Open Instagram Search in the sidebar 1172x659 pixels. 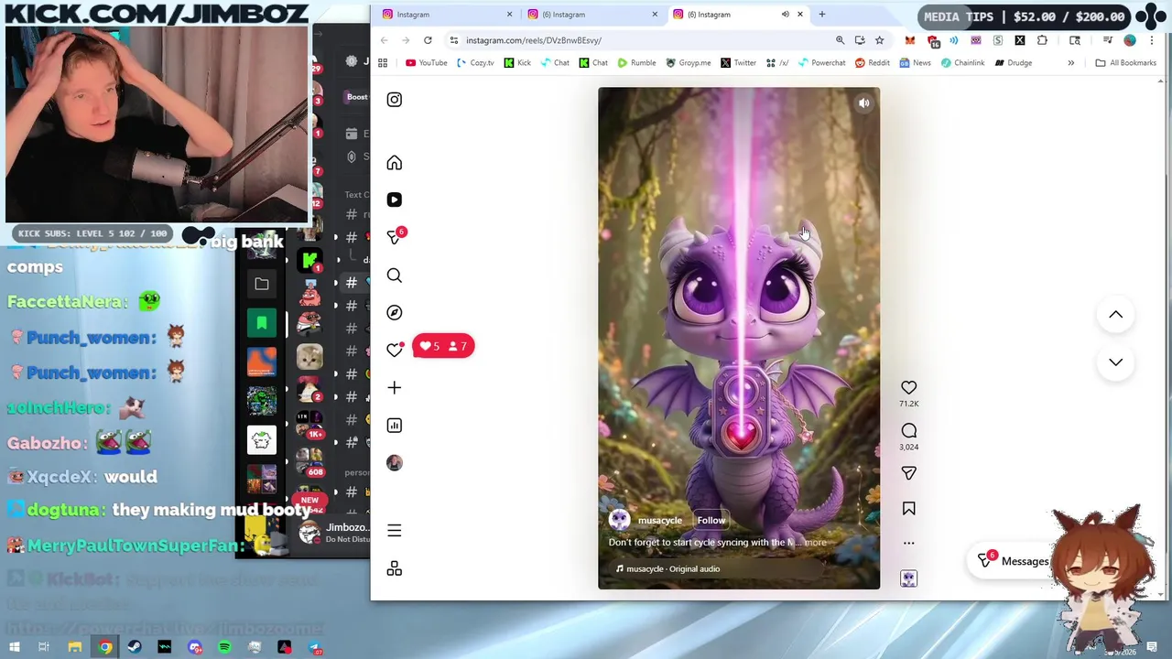[394, 275]
